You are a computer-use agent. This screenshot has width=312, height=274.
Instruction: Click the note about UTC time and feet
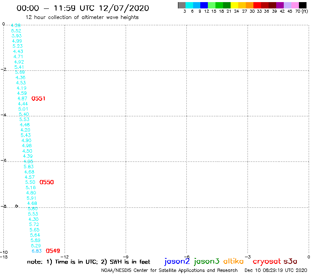(89, 262)
